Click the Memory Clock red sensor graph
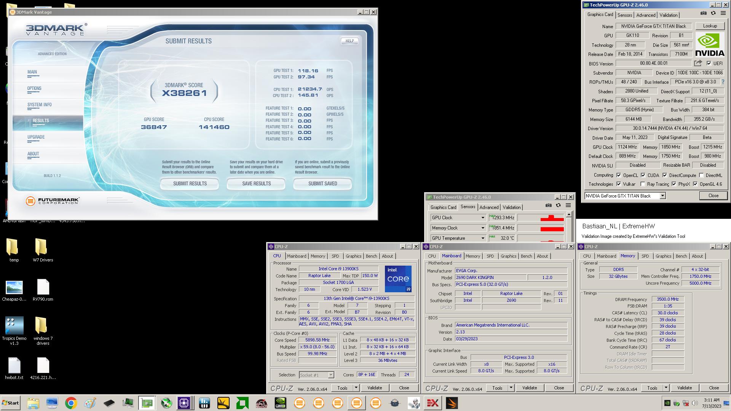Viewport: 731px width, 411px height. 541,228
